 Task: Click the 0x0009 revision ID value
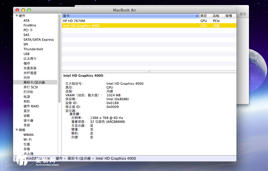tap(112, 107)
